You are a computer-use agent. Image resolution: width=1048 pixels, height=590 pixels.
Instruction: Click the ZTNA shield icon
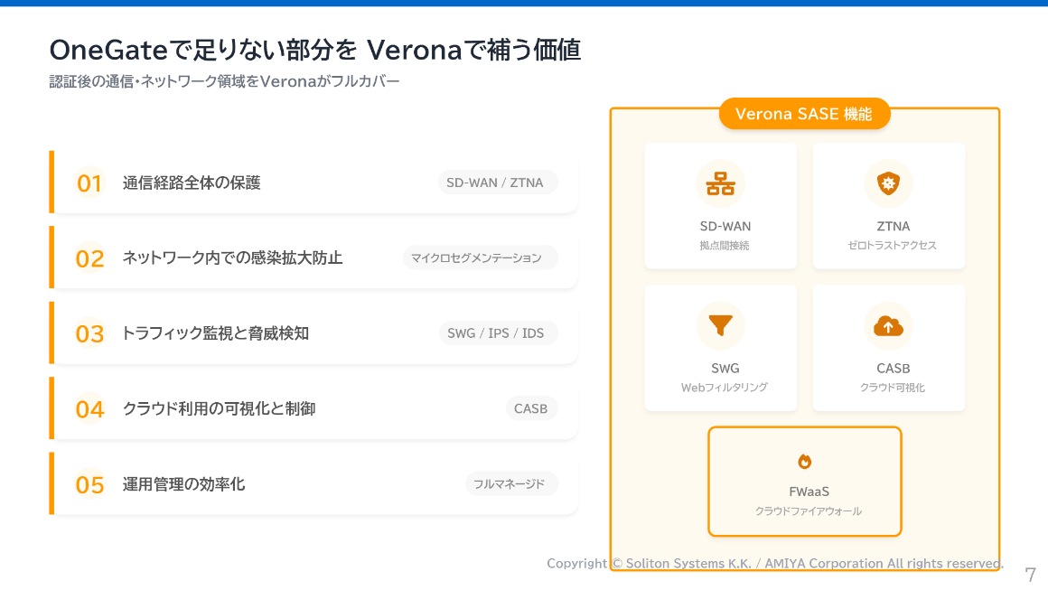point(888,183)
